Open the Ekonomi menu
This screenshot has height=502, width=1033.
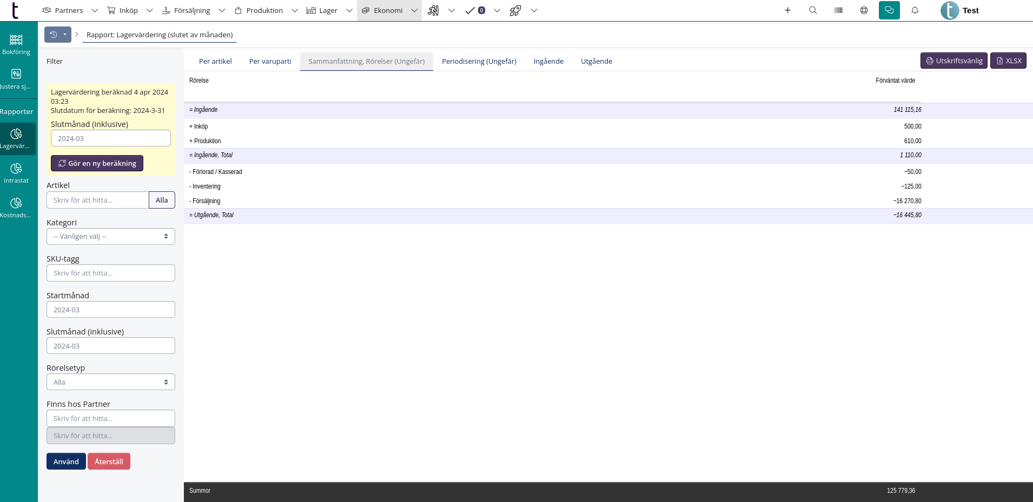tap(388, 10)
